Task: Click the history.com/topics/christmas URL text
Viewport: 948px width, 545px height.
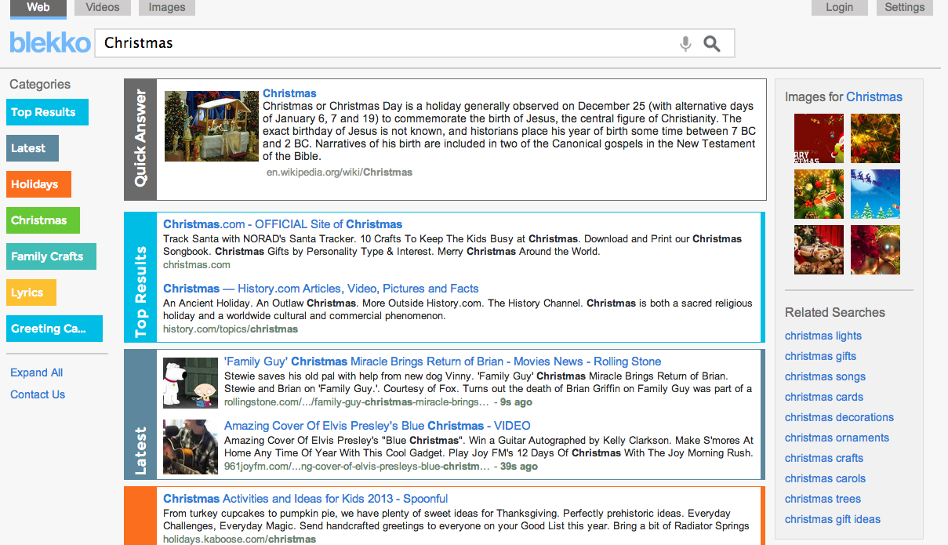Action: coord(231,329)
